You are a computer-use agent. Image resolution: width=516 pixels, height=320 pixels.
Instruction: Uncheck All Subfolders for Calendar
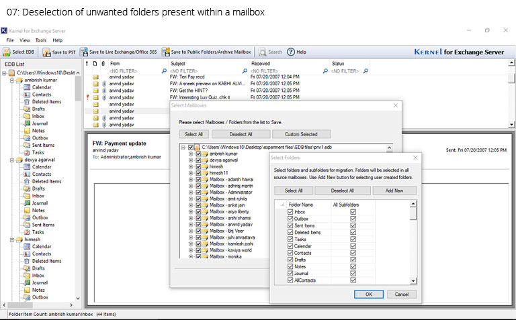click(353, 246)
